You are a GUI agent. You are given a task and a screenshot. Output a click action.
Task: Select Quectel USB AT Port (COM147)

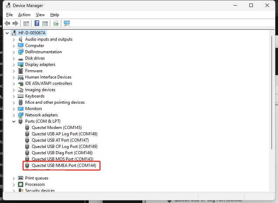tap(60, 140)
